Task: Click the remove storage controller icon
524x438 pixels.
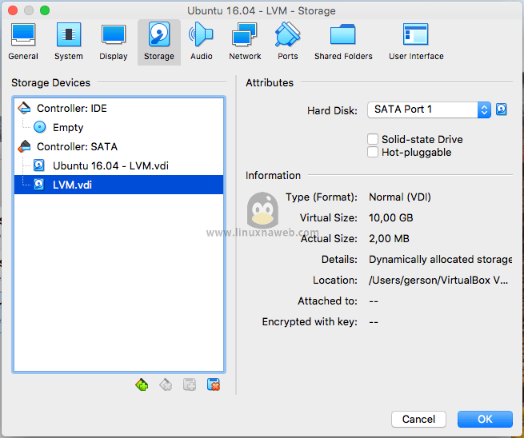Action: [x=166, y=384]
